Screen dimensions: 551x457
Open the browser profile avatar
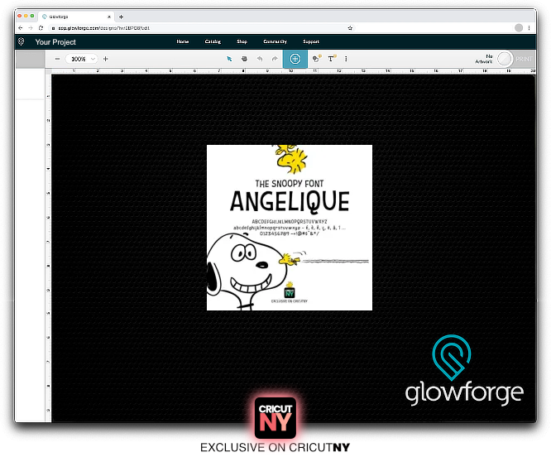click(518, 28)
